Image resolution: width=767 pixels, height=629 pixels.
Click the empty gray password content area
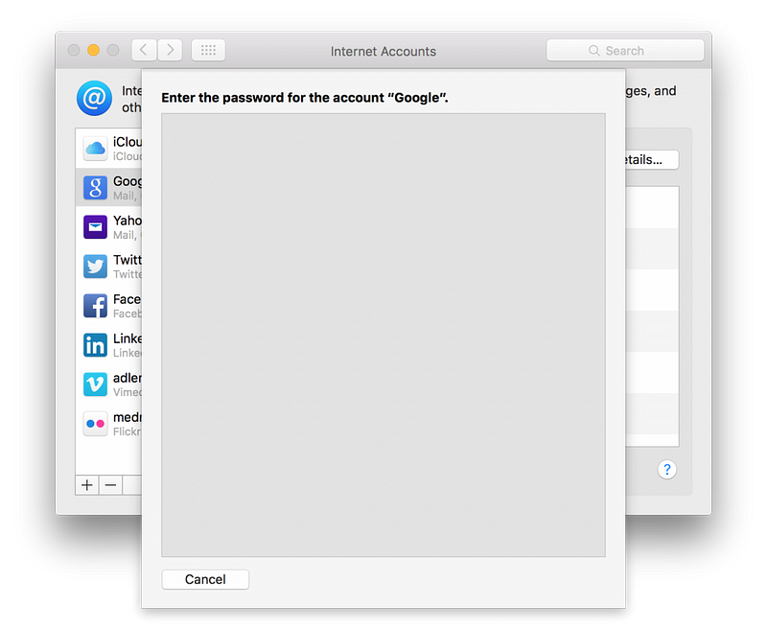(383, 334)
